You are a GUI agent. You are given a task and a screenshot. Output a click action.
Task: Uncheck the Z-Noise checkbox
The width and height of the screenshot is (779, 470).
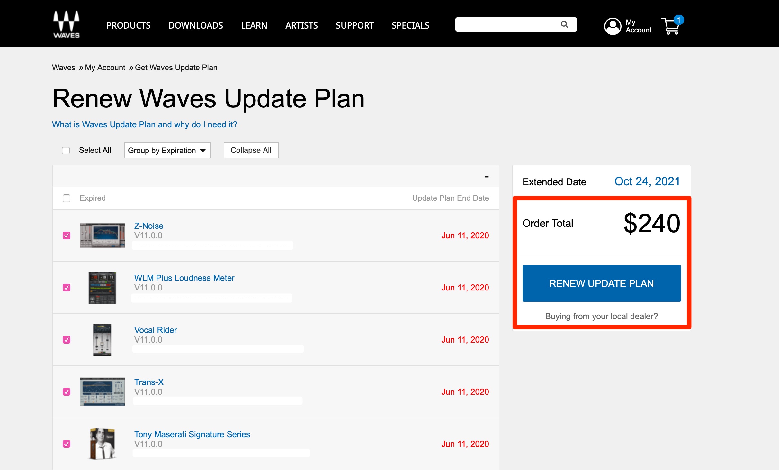coord(67,235)
